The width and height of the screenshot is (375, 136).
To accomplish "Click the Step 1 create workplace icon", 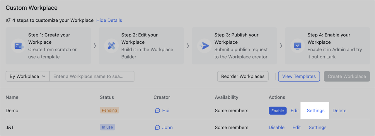I will 19,46.
